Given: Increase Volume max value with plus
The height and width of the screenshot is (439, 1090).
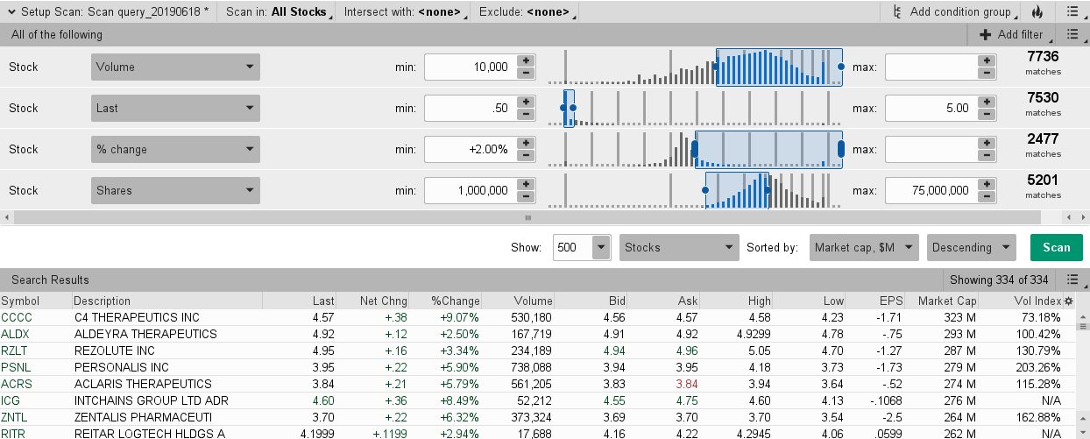Looking at the screenshot, I should point(987,60).
